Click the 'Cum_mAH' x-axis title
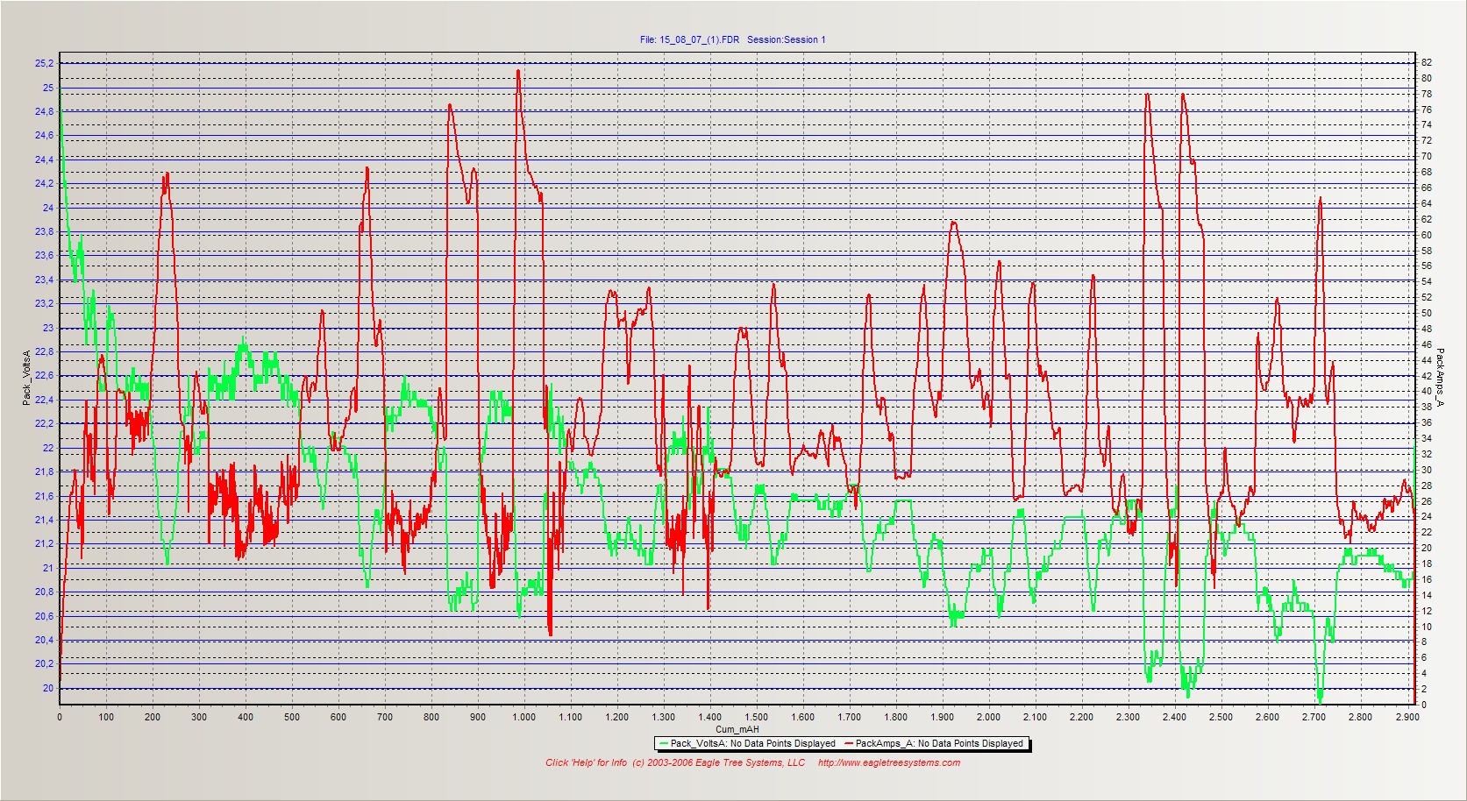This screenshot has width=1467, height=801. tap(737, 729)
